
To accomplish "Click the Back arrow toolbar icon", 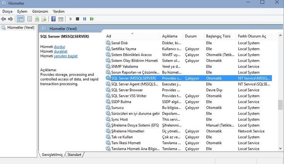I will tap(3, 19).
